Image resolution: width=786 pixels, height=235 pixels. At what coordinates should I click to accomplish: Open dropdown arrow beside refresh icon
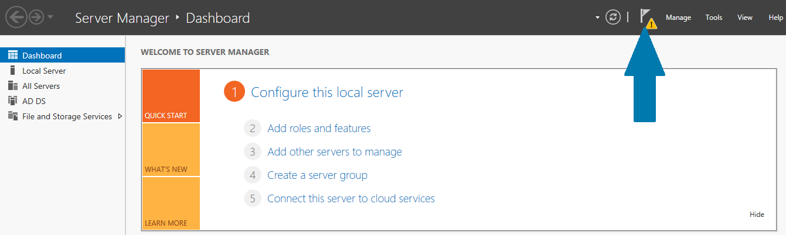pyautogui.click(x=598, y=18)
